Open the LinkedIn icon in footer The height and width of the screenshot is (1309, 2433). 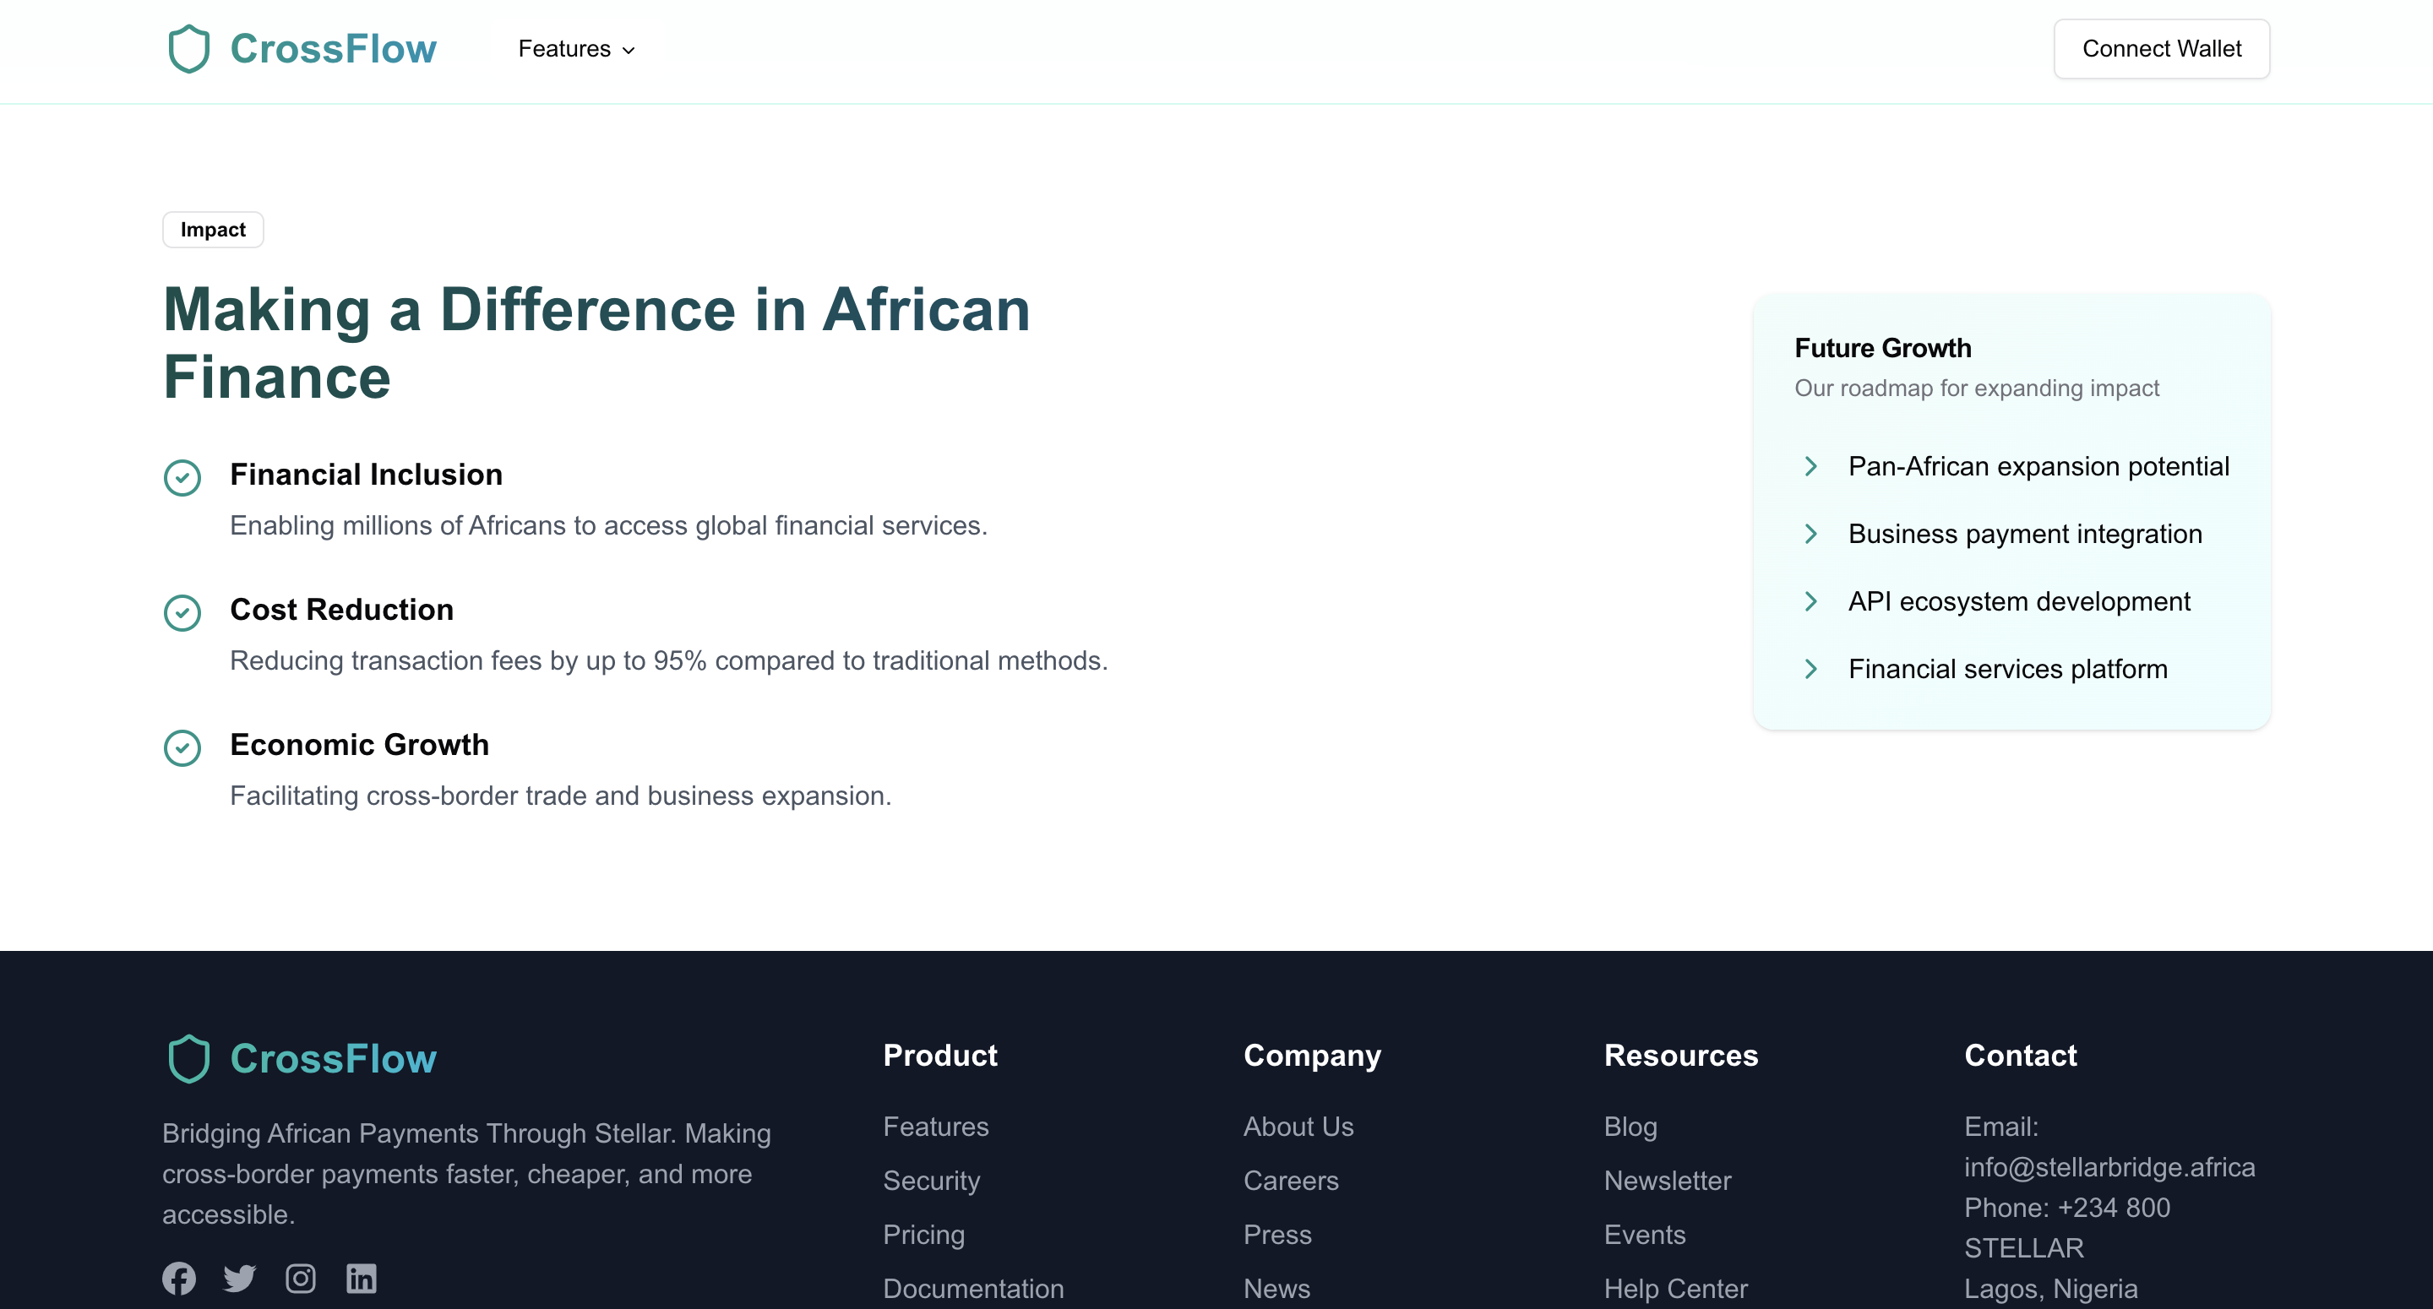pos(361,1278)
